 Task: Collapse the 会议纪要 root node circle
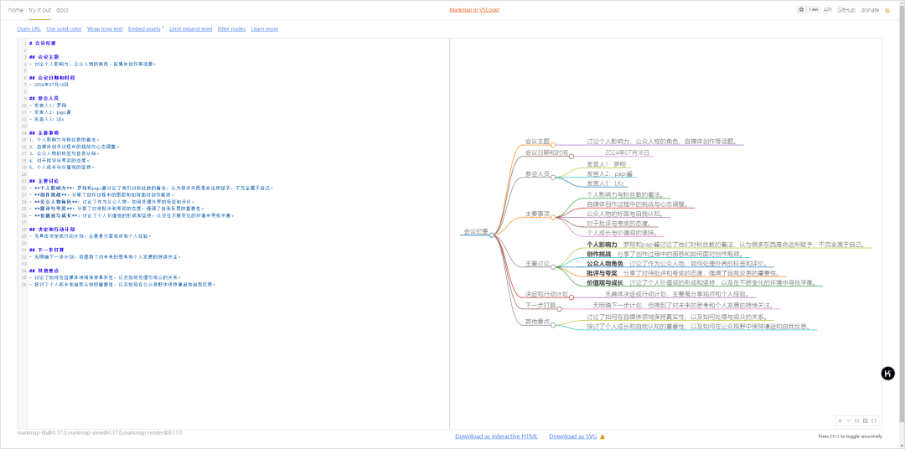point(492,235)
